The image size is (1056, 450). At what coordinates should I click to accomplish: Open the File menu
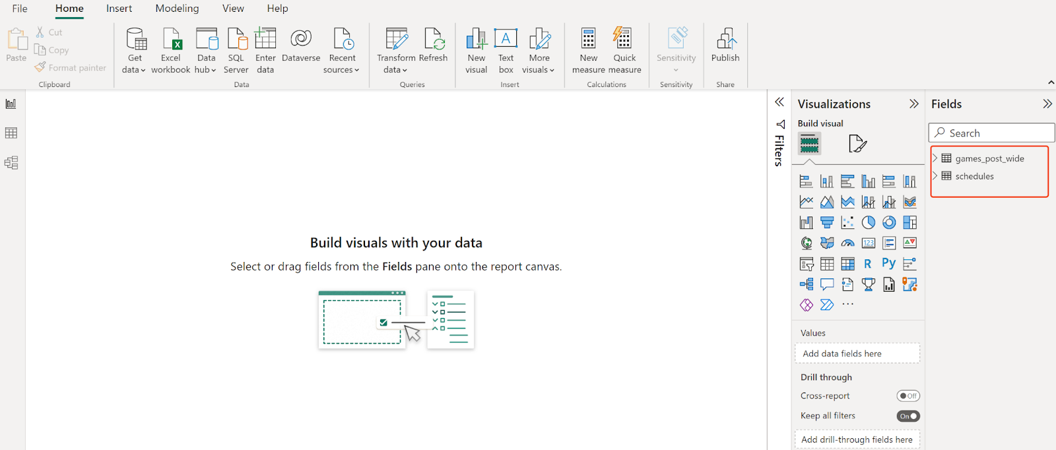(x=20, y=9)
